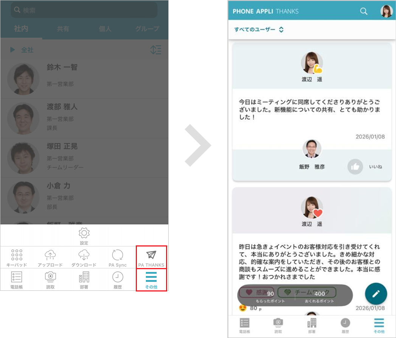Open the history tab in left bottom bar
The width and height of the screenshot is (396, 338).
(118, 280)
